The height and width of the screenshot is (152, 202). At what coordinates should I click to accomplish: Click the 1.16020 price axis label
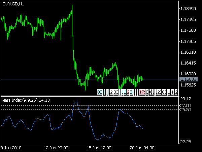(x=188, y=74)
